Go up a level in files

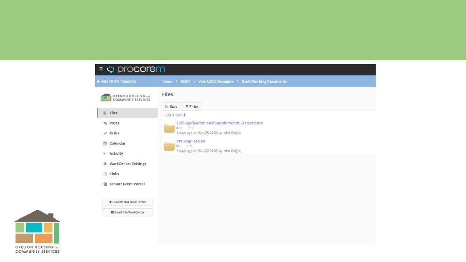point(174,115)
